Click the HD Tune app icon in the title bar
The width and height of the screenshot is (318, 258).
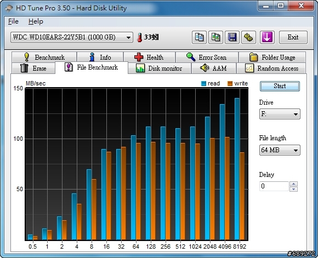9,8
